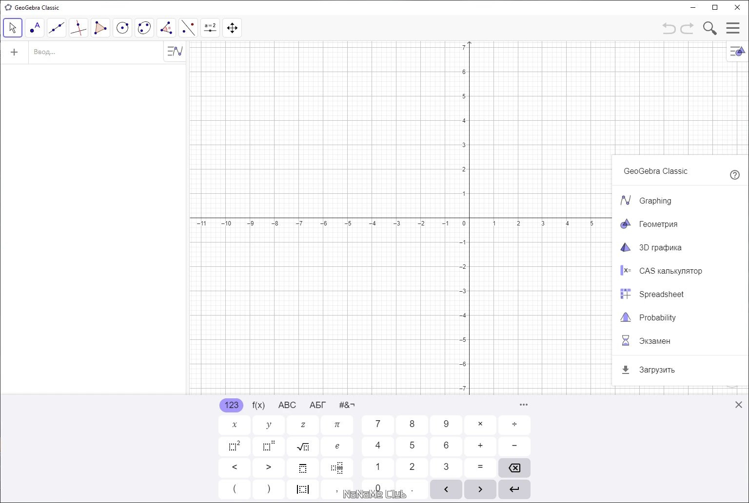Undo the last action
The width and height of the screenshot is (749, 503).
669,28
